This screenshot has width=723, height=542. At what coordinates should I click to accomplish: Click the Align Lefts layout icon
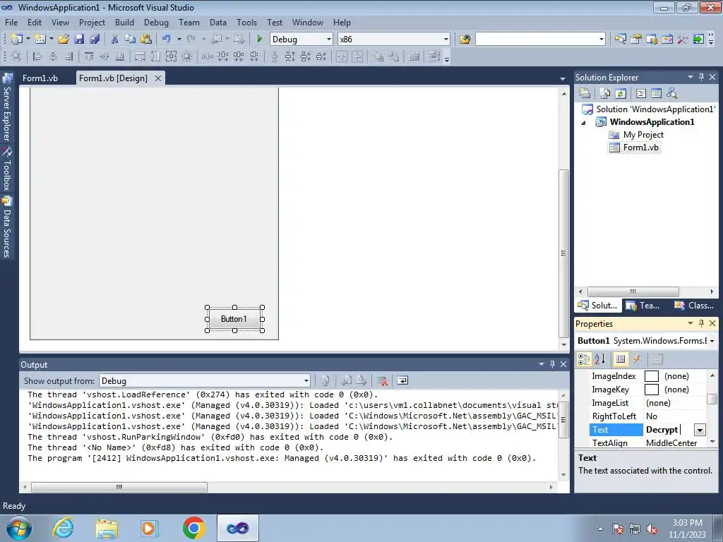click(37, 56)
